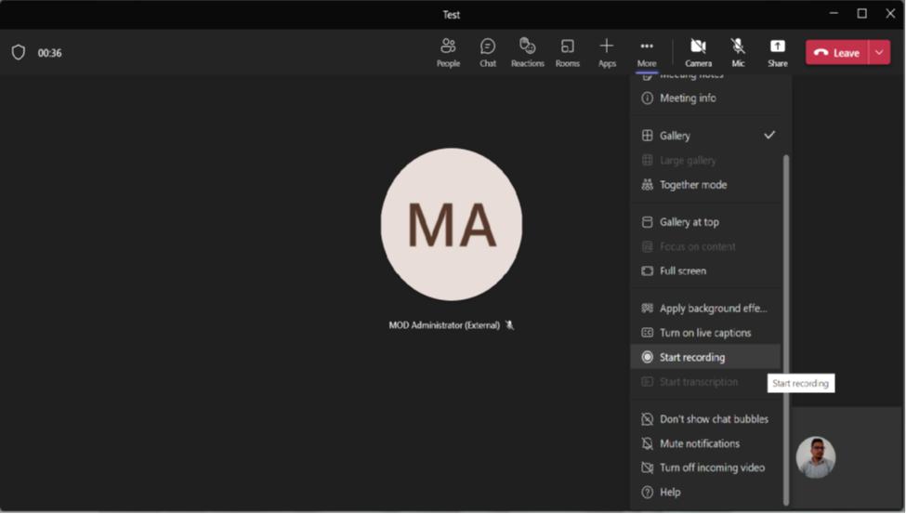Unmute the Mic
The width and height of the screenshot is (906, 514).
tap(738, 53)
